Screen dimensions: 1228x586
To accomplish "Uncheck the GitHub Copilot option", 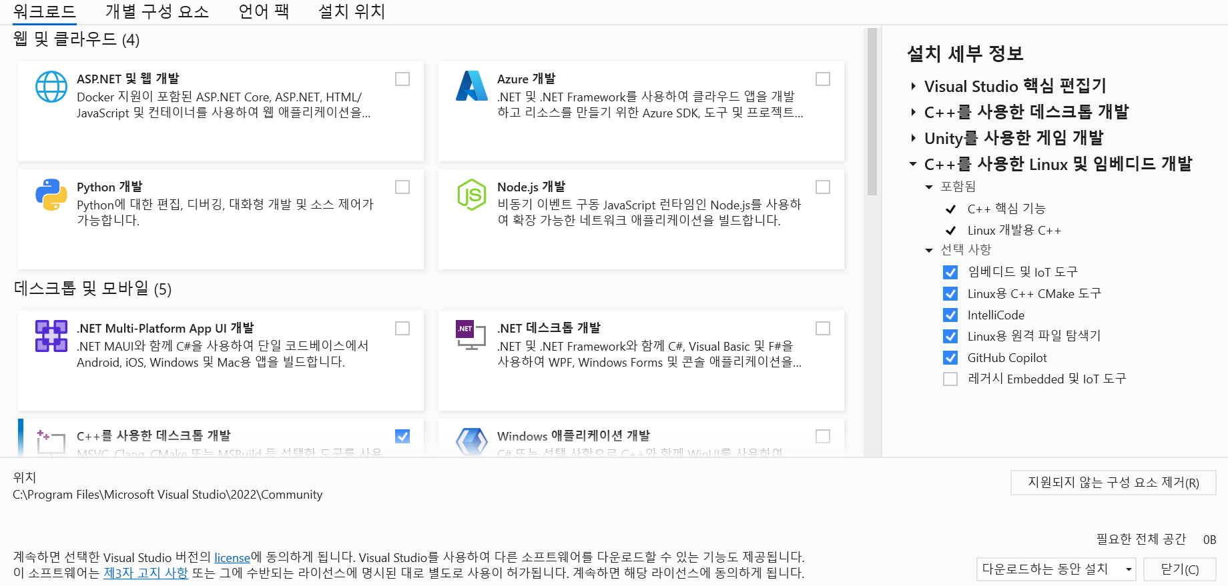I will pos(950,357).
